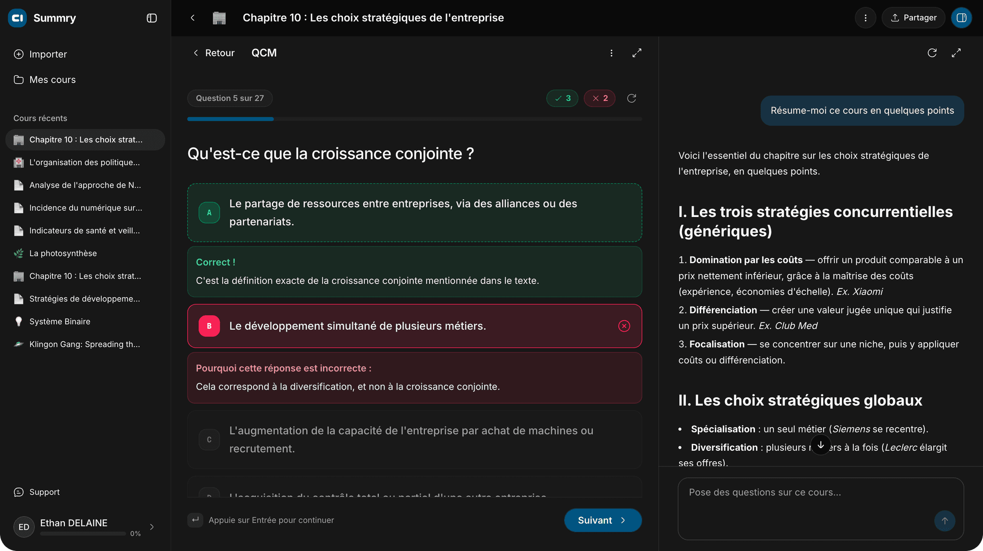Open QCM three-dot options menu
983x551 pixels.
pos(611,53)
